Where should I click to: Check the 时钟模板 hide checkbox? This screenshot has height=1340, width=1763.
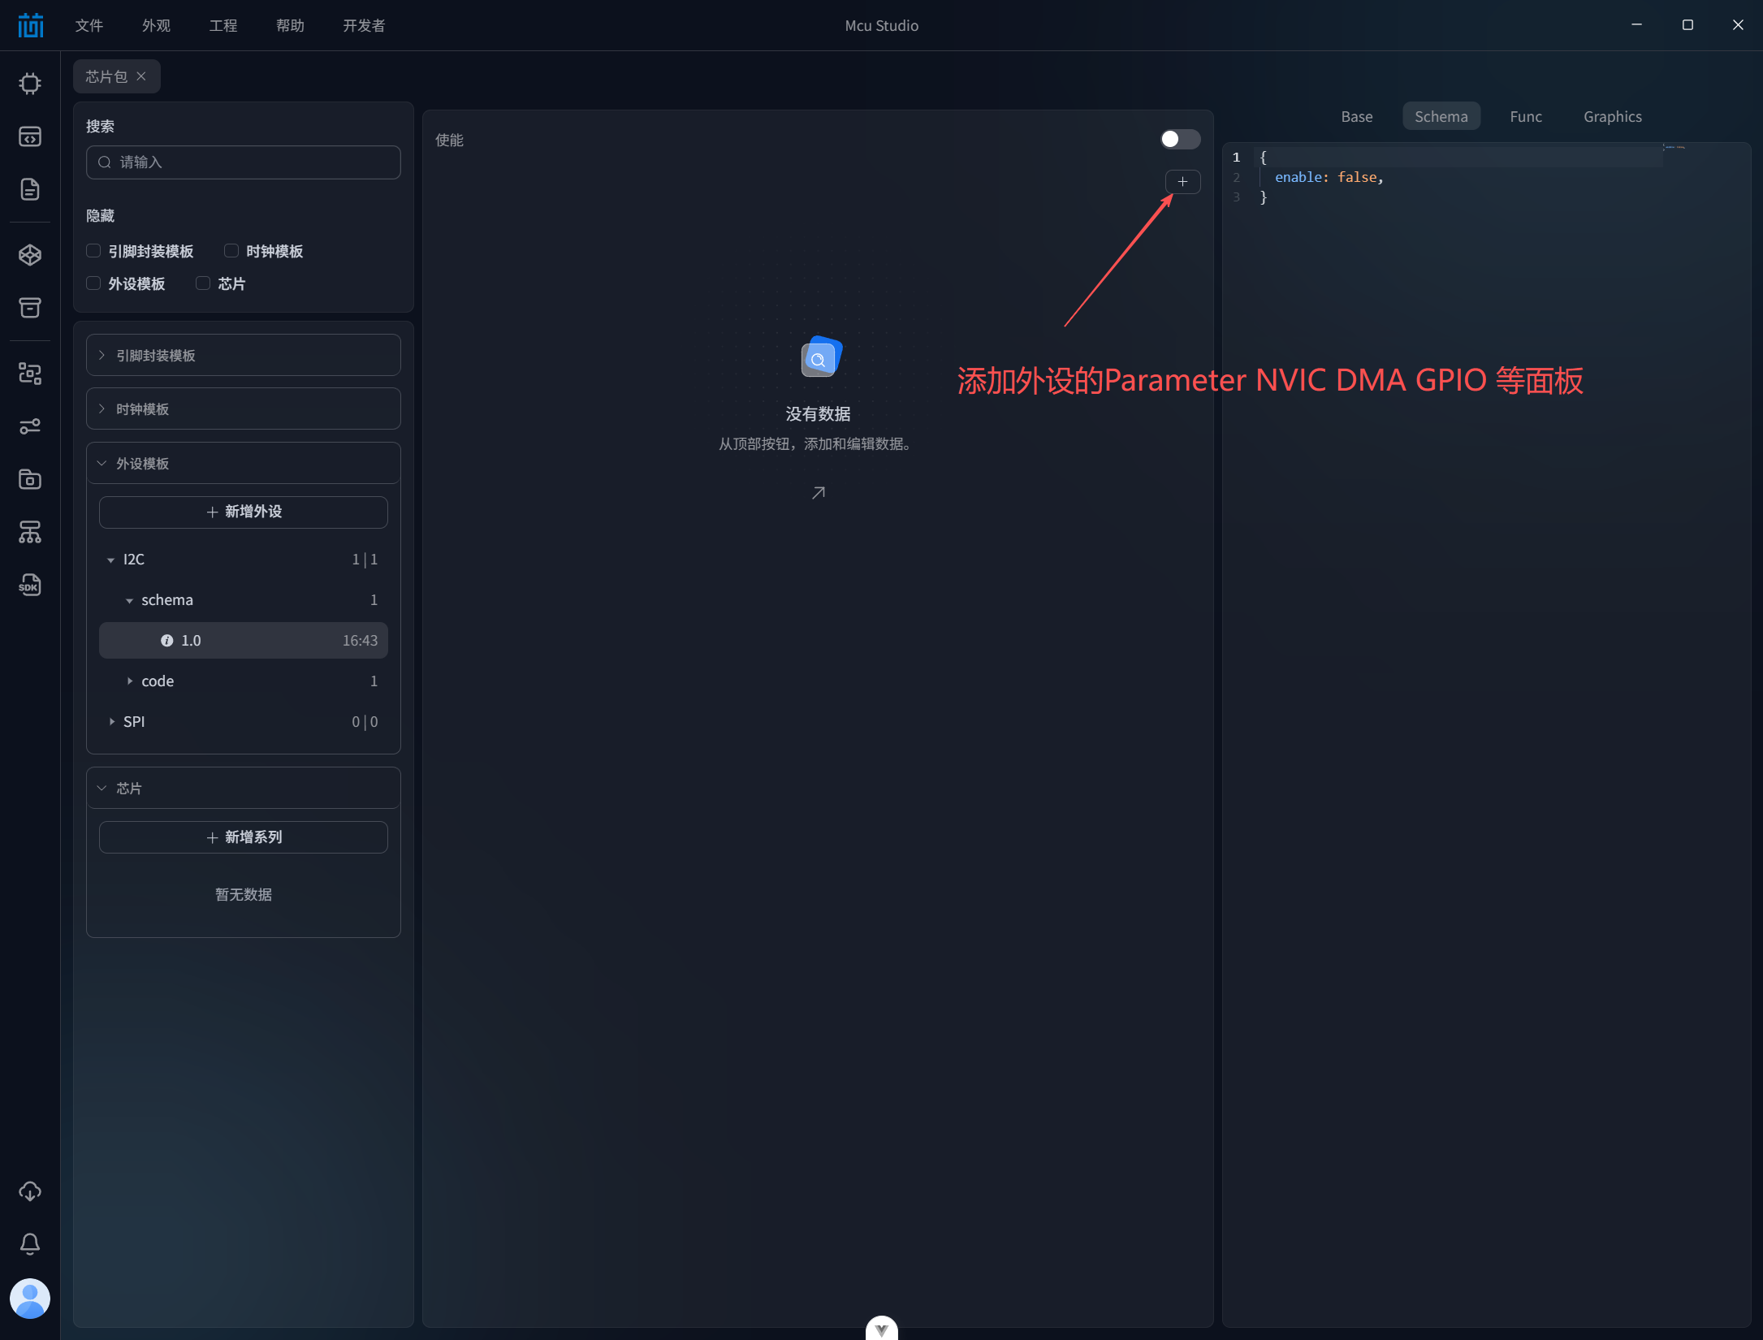click(231, 251)
